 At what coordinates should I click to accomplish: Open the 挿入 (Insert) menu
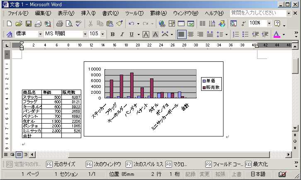pyautogui.click(x=88, y=13)
